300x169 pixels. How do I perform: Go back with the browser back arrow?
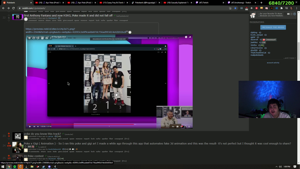point(3,8)
